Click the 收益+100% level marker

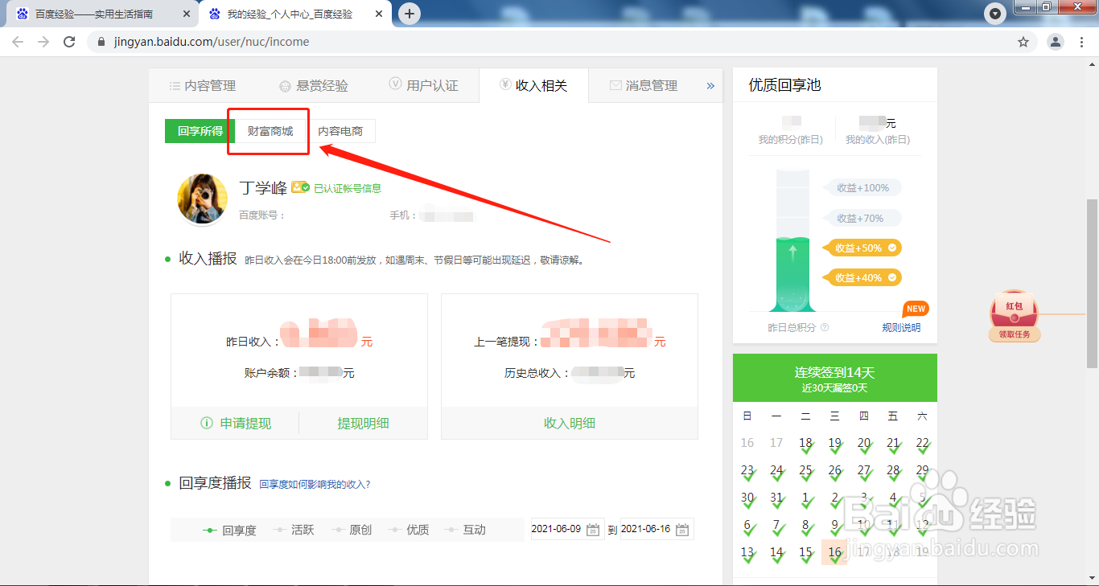862,187
